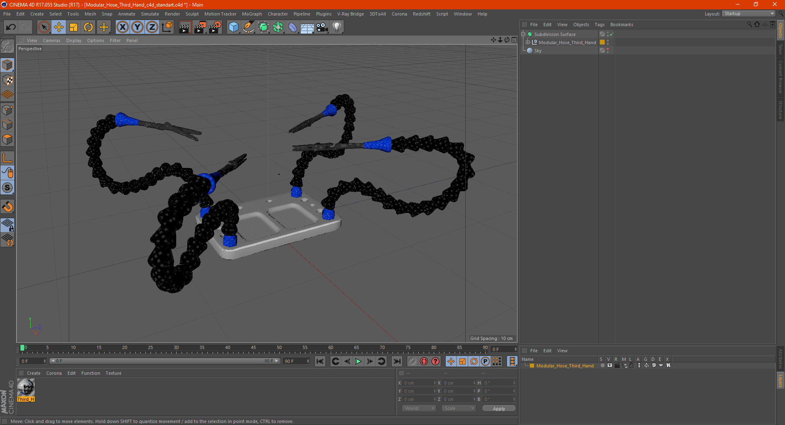Add a Floor environment object
Screen dimensions: 785x425
[307, 27]
